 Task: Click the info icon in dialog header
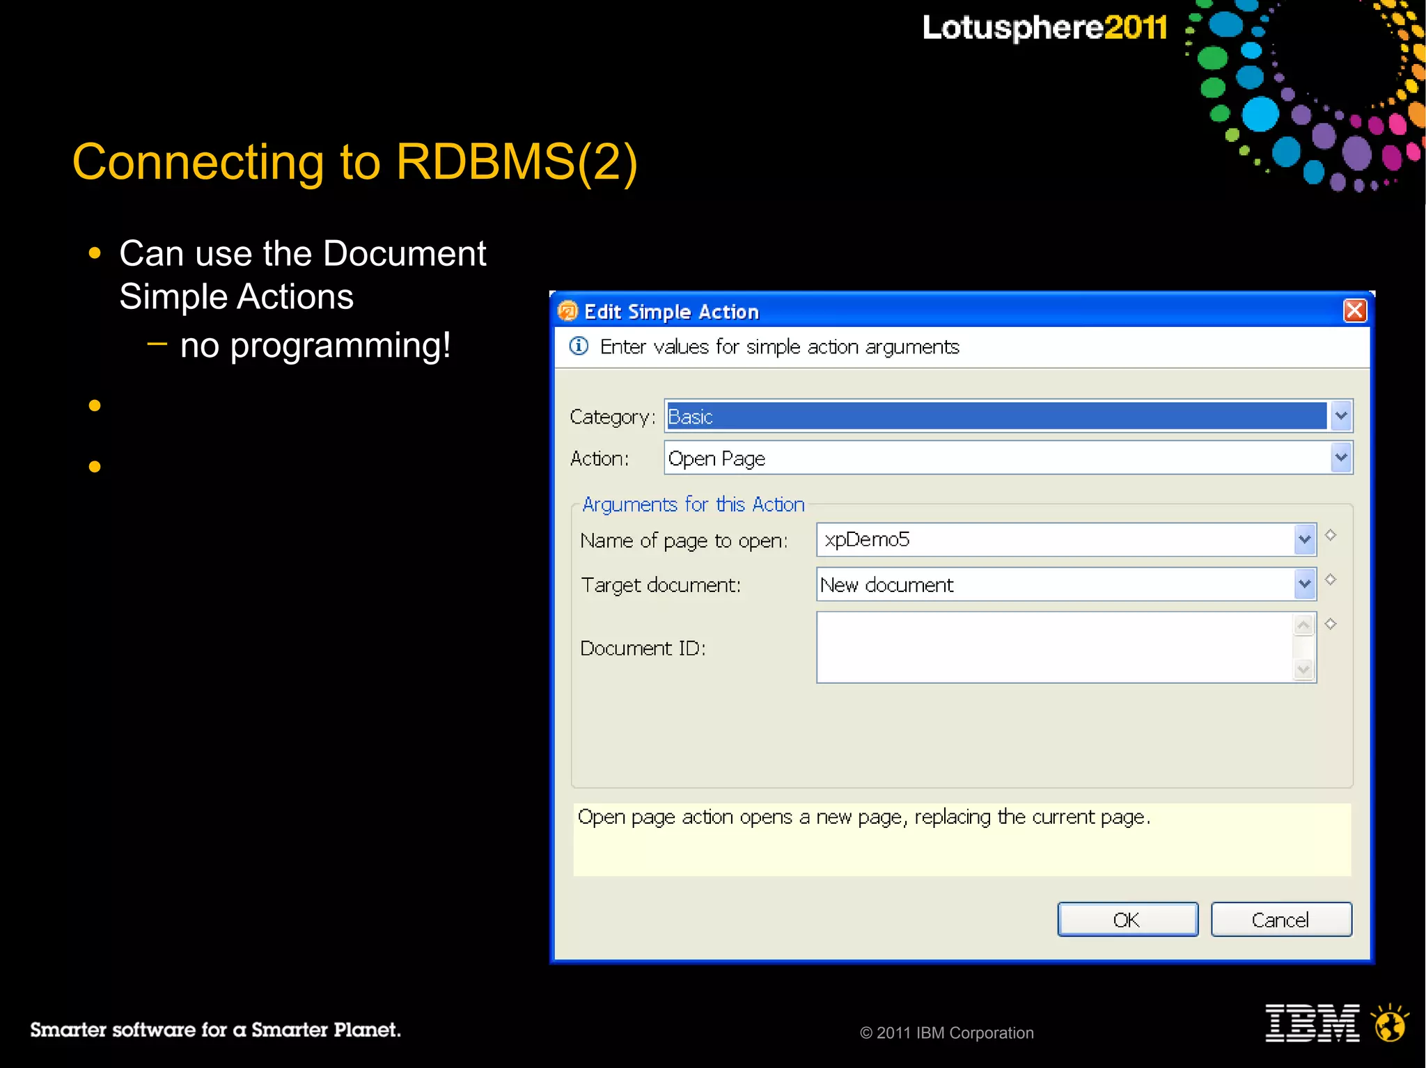(579, 346)
